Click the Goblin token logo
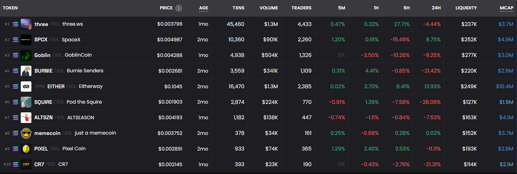The width and height of the screenshot is (517, 174). (26, 55)
